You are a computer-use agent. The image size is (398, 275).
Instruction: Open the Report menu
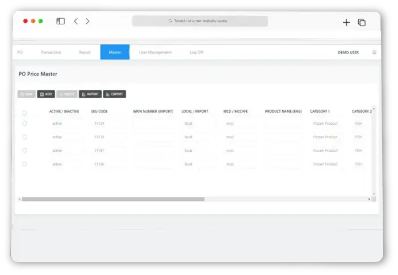pyautogui.click(x=85, y=52)
